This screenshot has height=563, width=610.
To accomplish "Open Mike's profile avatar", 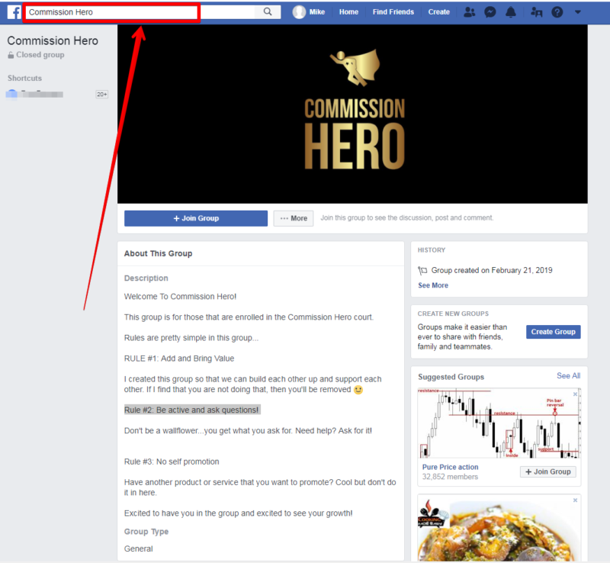I will pos(299,12).
